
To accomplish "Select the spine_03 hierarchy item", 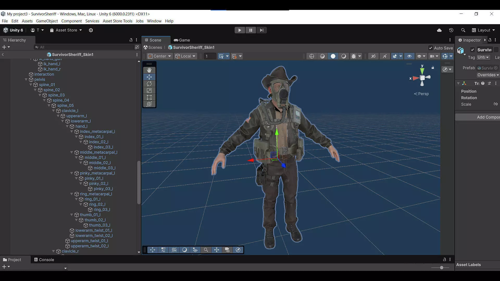I will [56, 95].
